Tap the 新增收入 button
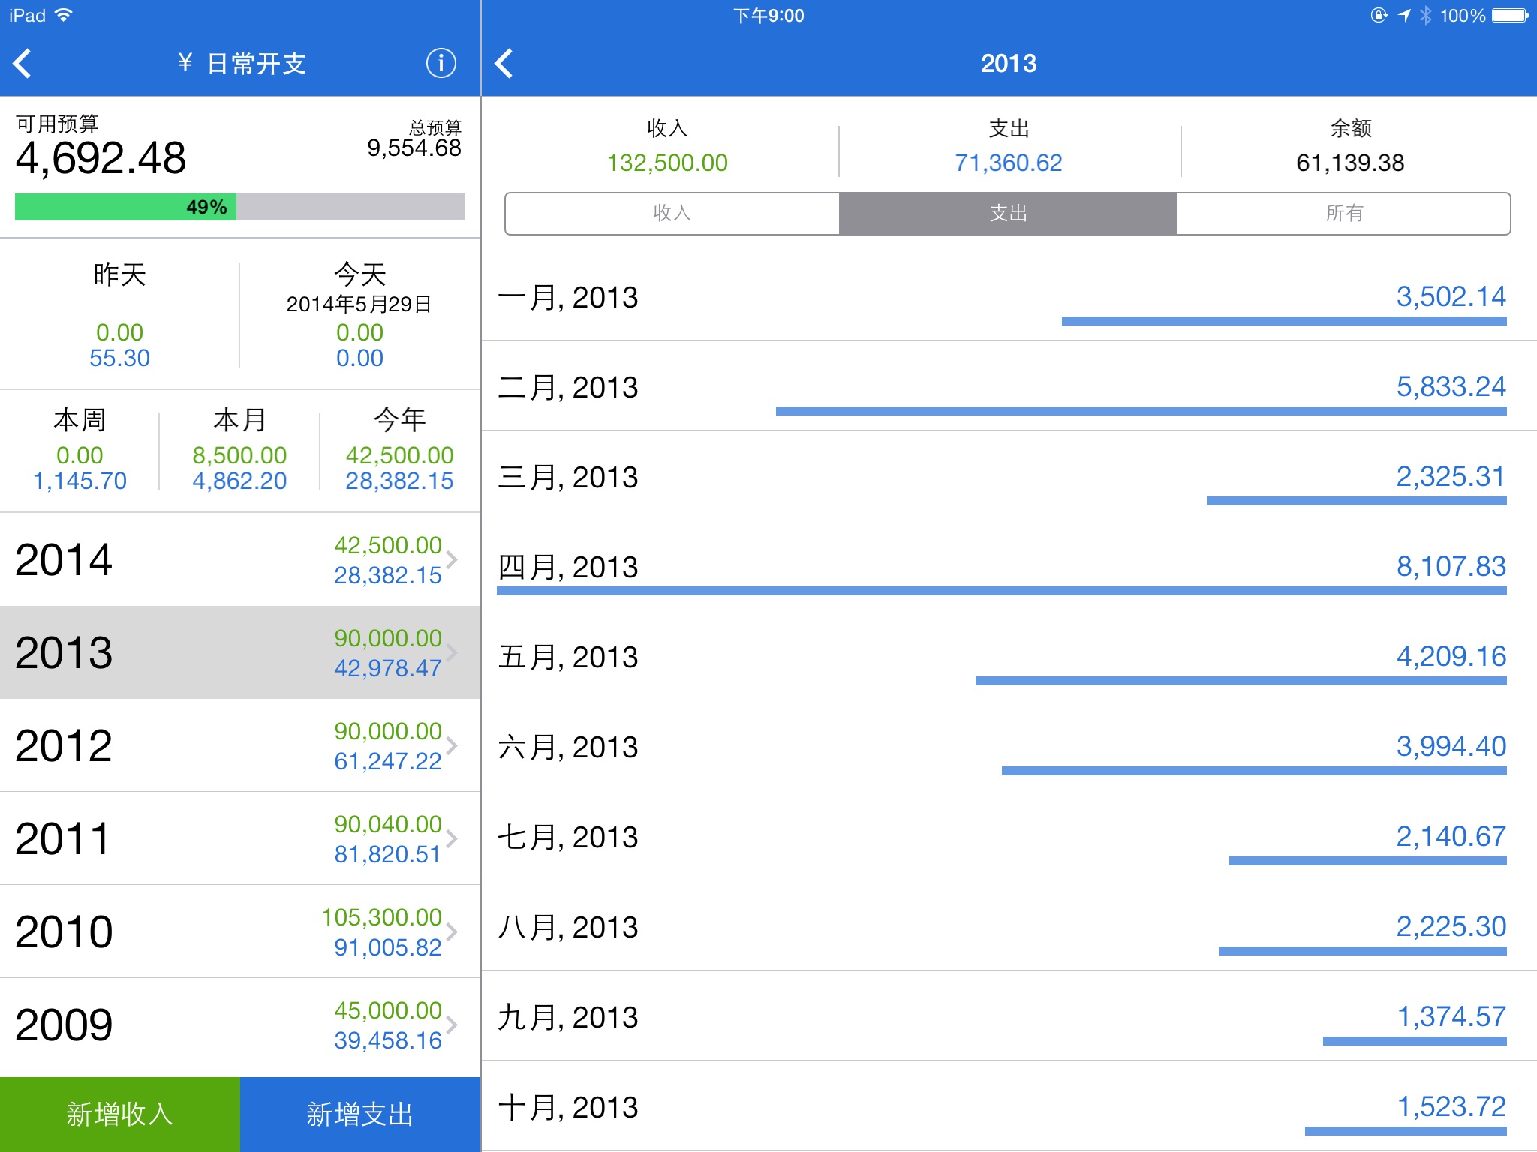 pos(120,1114)
